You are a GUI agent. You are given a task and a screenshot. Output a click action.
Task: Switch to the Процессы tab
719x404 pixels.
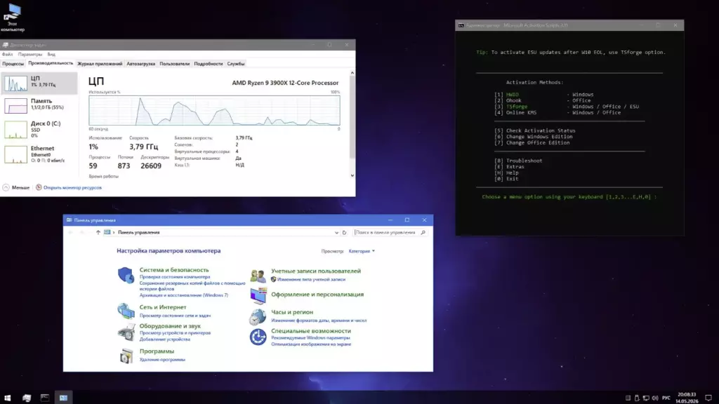13,64
